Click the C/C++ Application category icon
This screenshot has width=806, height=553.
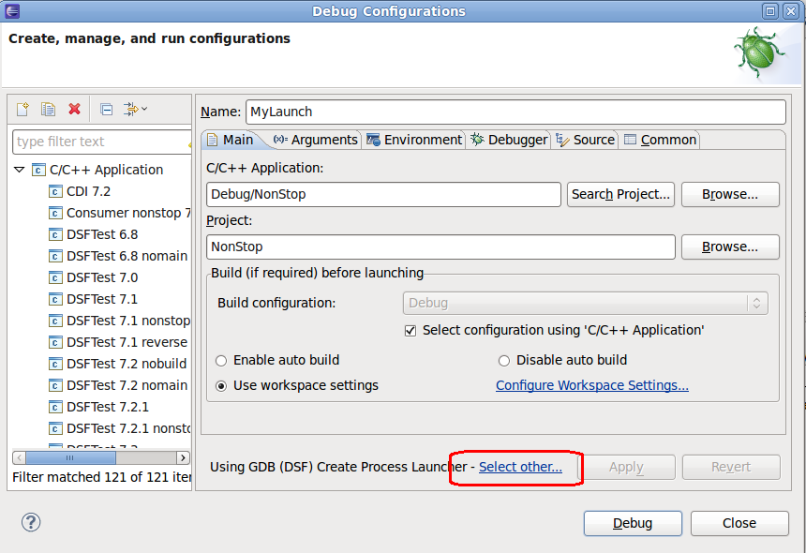tap(38, 170)
